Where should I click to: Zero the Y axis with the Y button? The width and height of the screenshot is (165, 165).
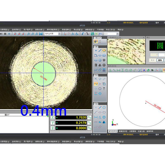[x=53, y=123]
